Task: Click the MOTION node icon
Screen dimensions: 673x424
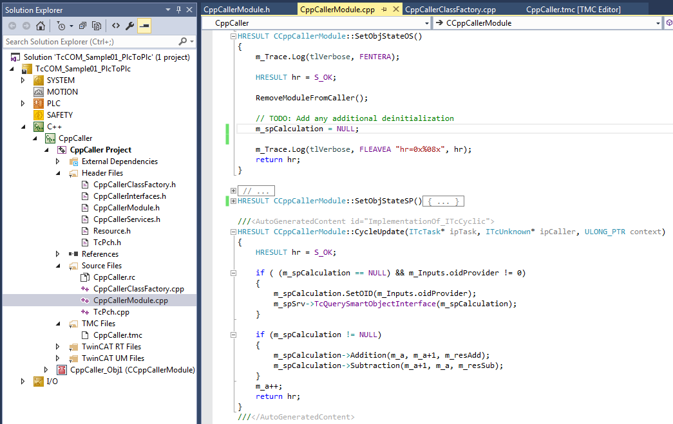Action: click(x=39, y=92)
